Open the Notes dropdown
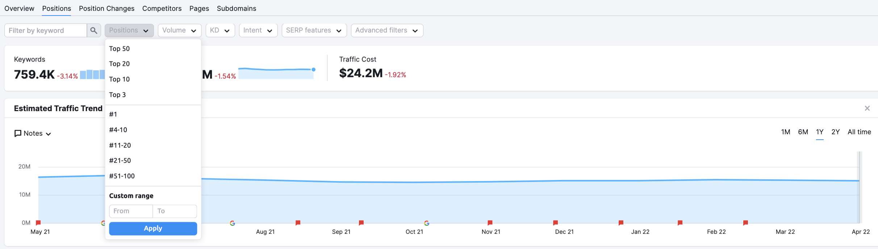This screenshot has height=249, width=878. pyautogui.click(x=33, y=134)
